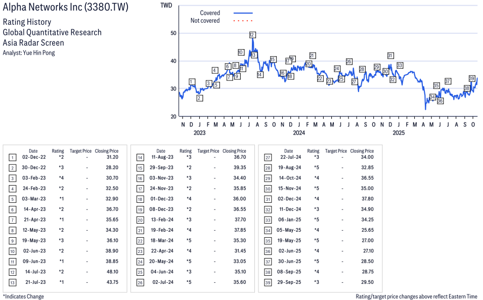Screen dimensions: 483x300
Task: Click the Alpha Networks Inc (3380.TW) title
Action: pyautogui.click(x=65, y=7)
